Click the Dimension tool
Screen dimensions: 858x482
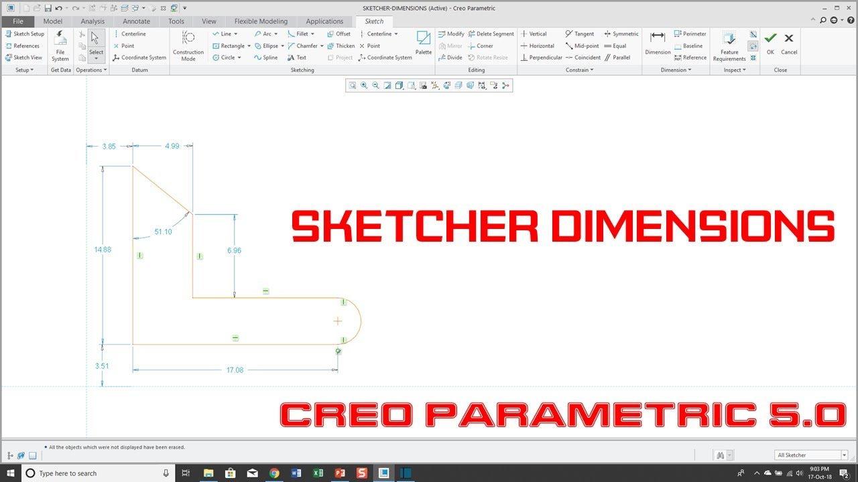click(x=658, y=43)
